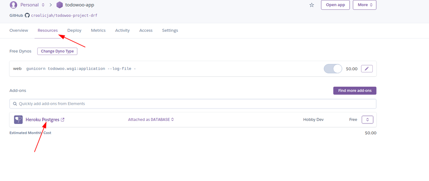Open the Settings tab
Screen dimensions: 429x181
[170, 30]
